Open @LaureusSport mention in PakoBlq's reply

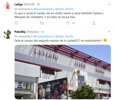43,36
